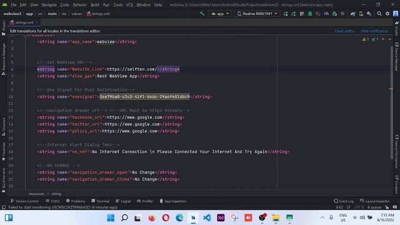Screen dimensions: 400x225
Task: Open the Device Manager side panel
Action: click(397, 56)
